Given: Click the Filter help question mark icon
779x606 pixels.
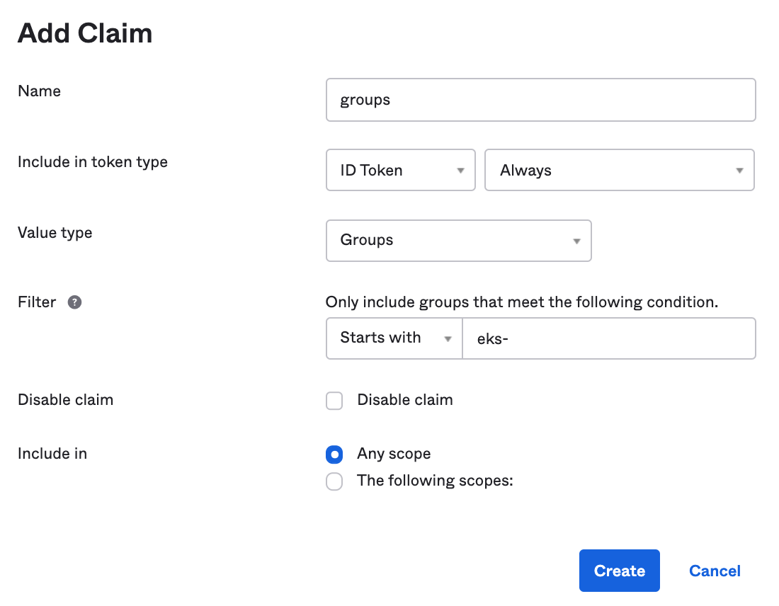Looking at the screenshot, I should click(74, 302).
